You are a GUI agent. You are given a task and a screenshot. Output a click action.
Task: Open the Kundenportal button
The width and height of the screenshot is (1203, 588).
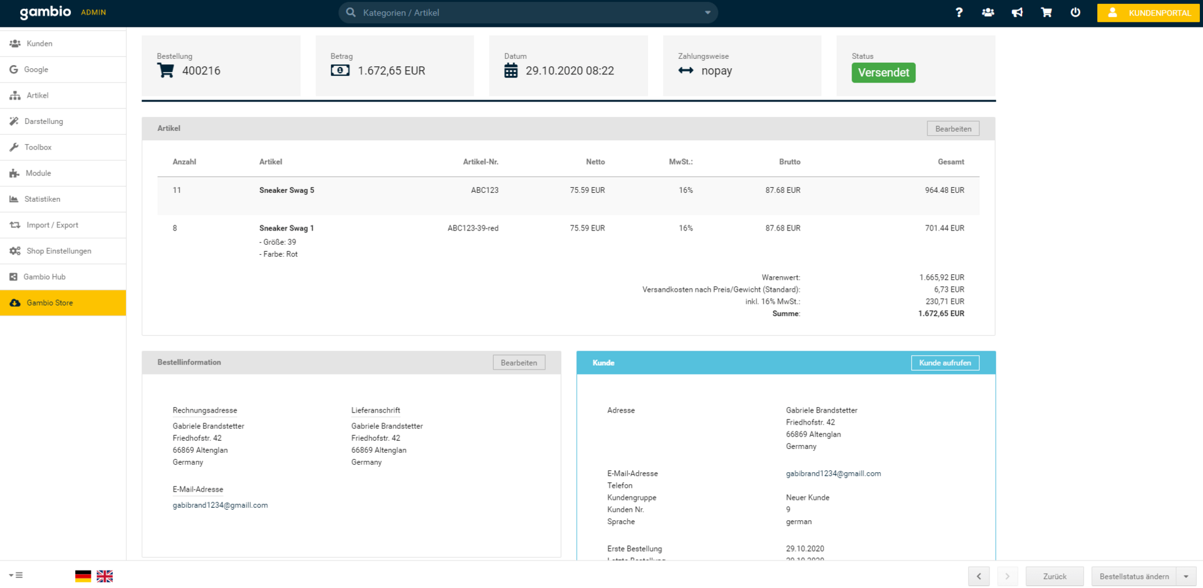coord(1148,13)
